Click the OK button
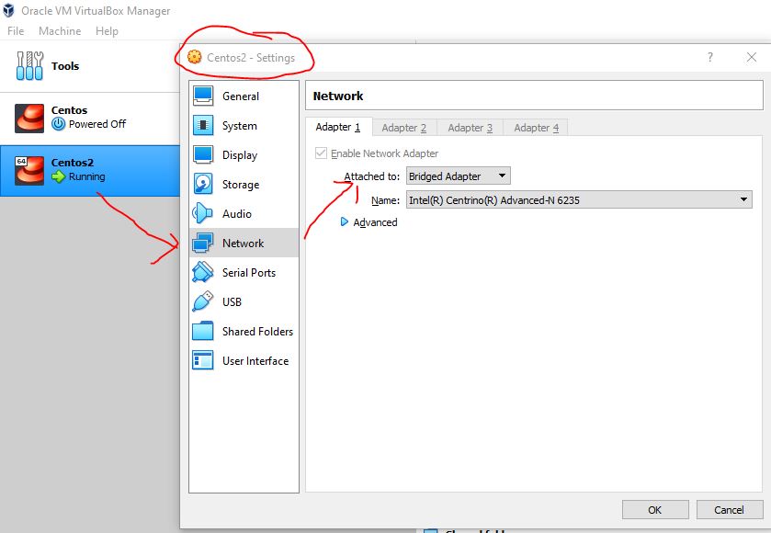 654,510
